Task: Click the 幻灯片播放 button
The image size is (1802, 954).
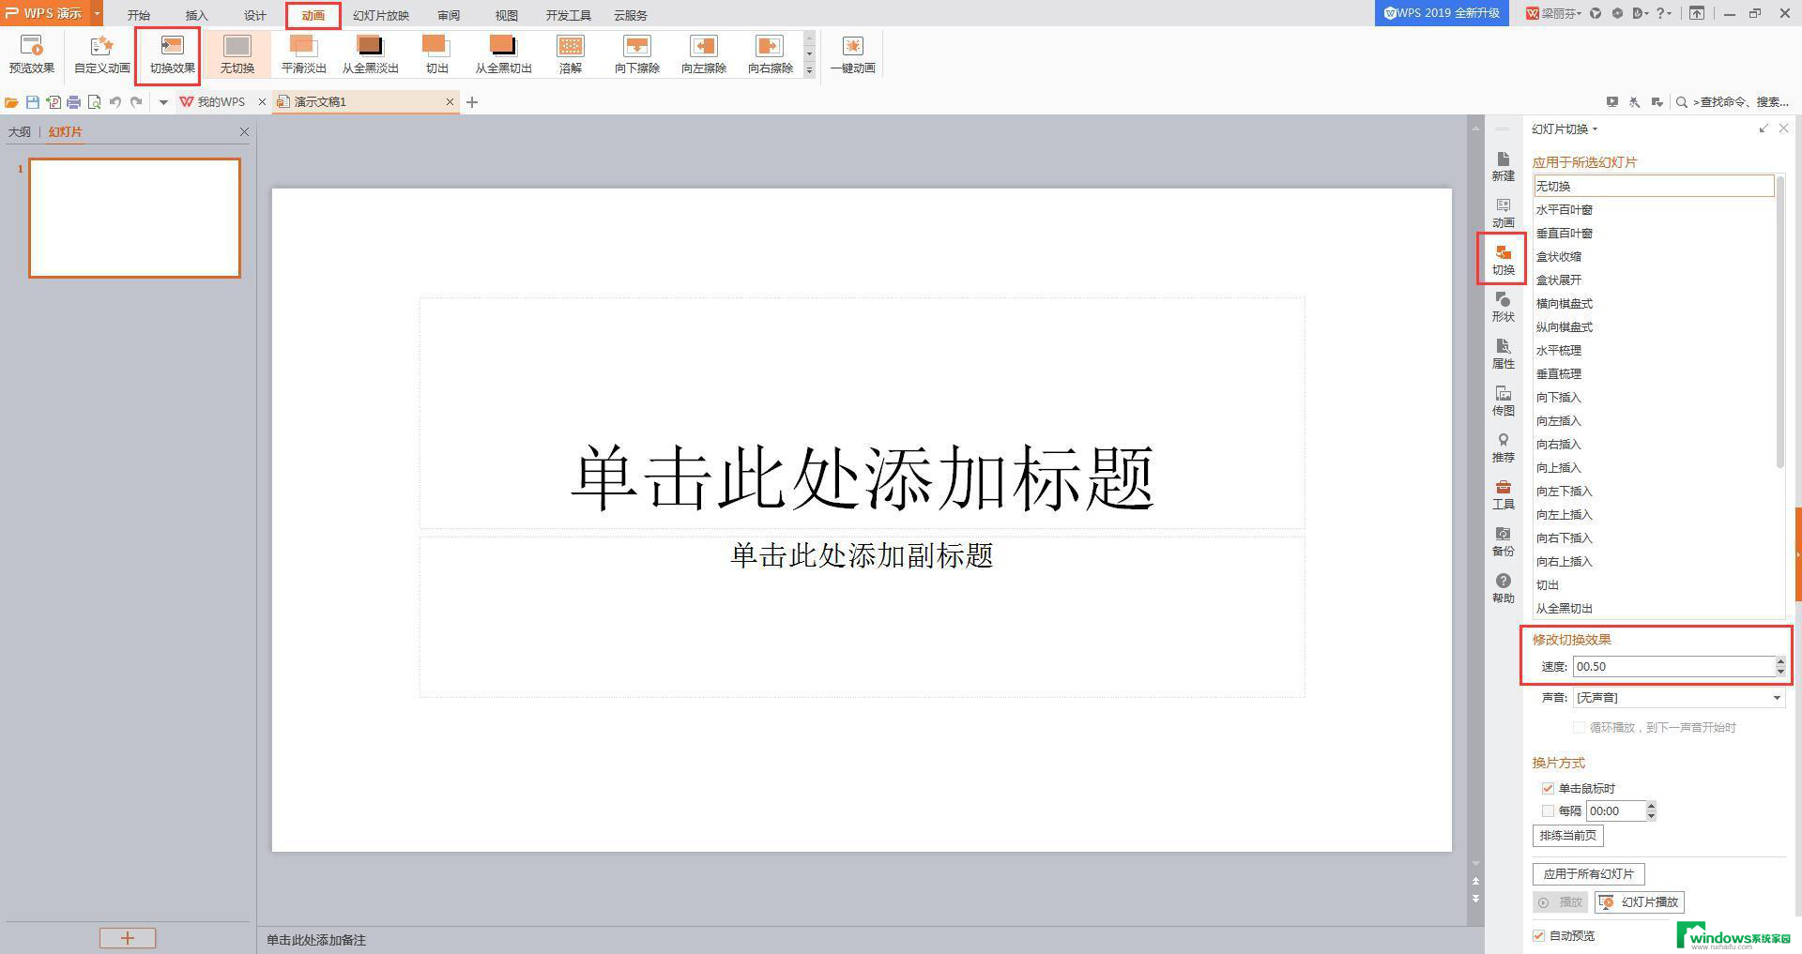Action: pyautogui.click(x=1639, y=901)
